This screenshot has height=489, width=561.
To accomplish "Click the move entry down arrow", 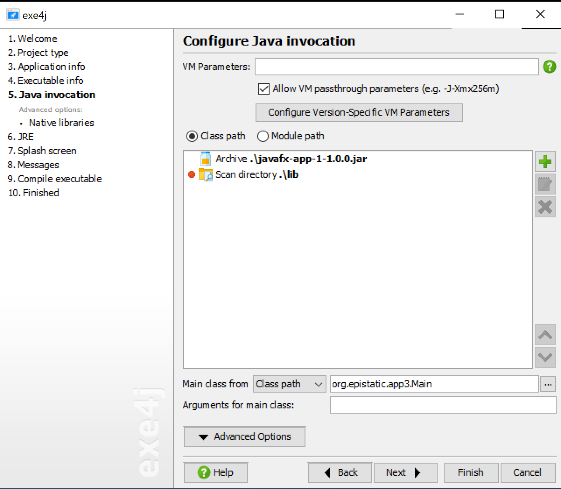I will (x=545, y=357).
